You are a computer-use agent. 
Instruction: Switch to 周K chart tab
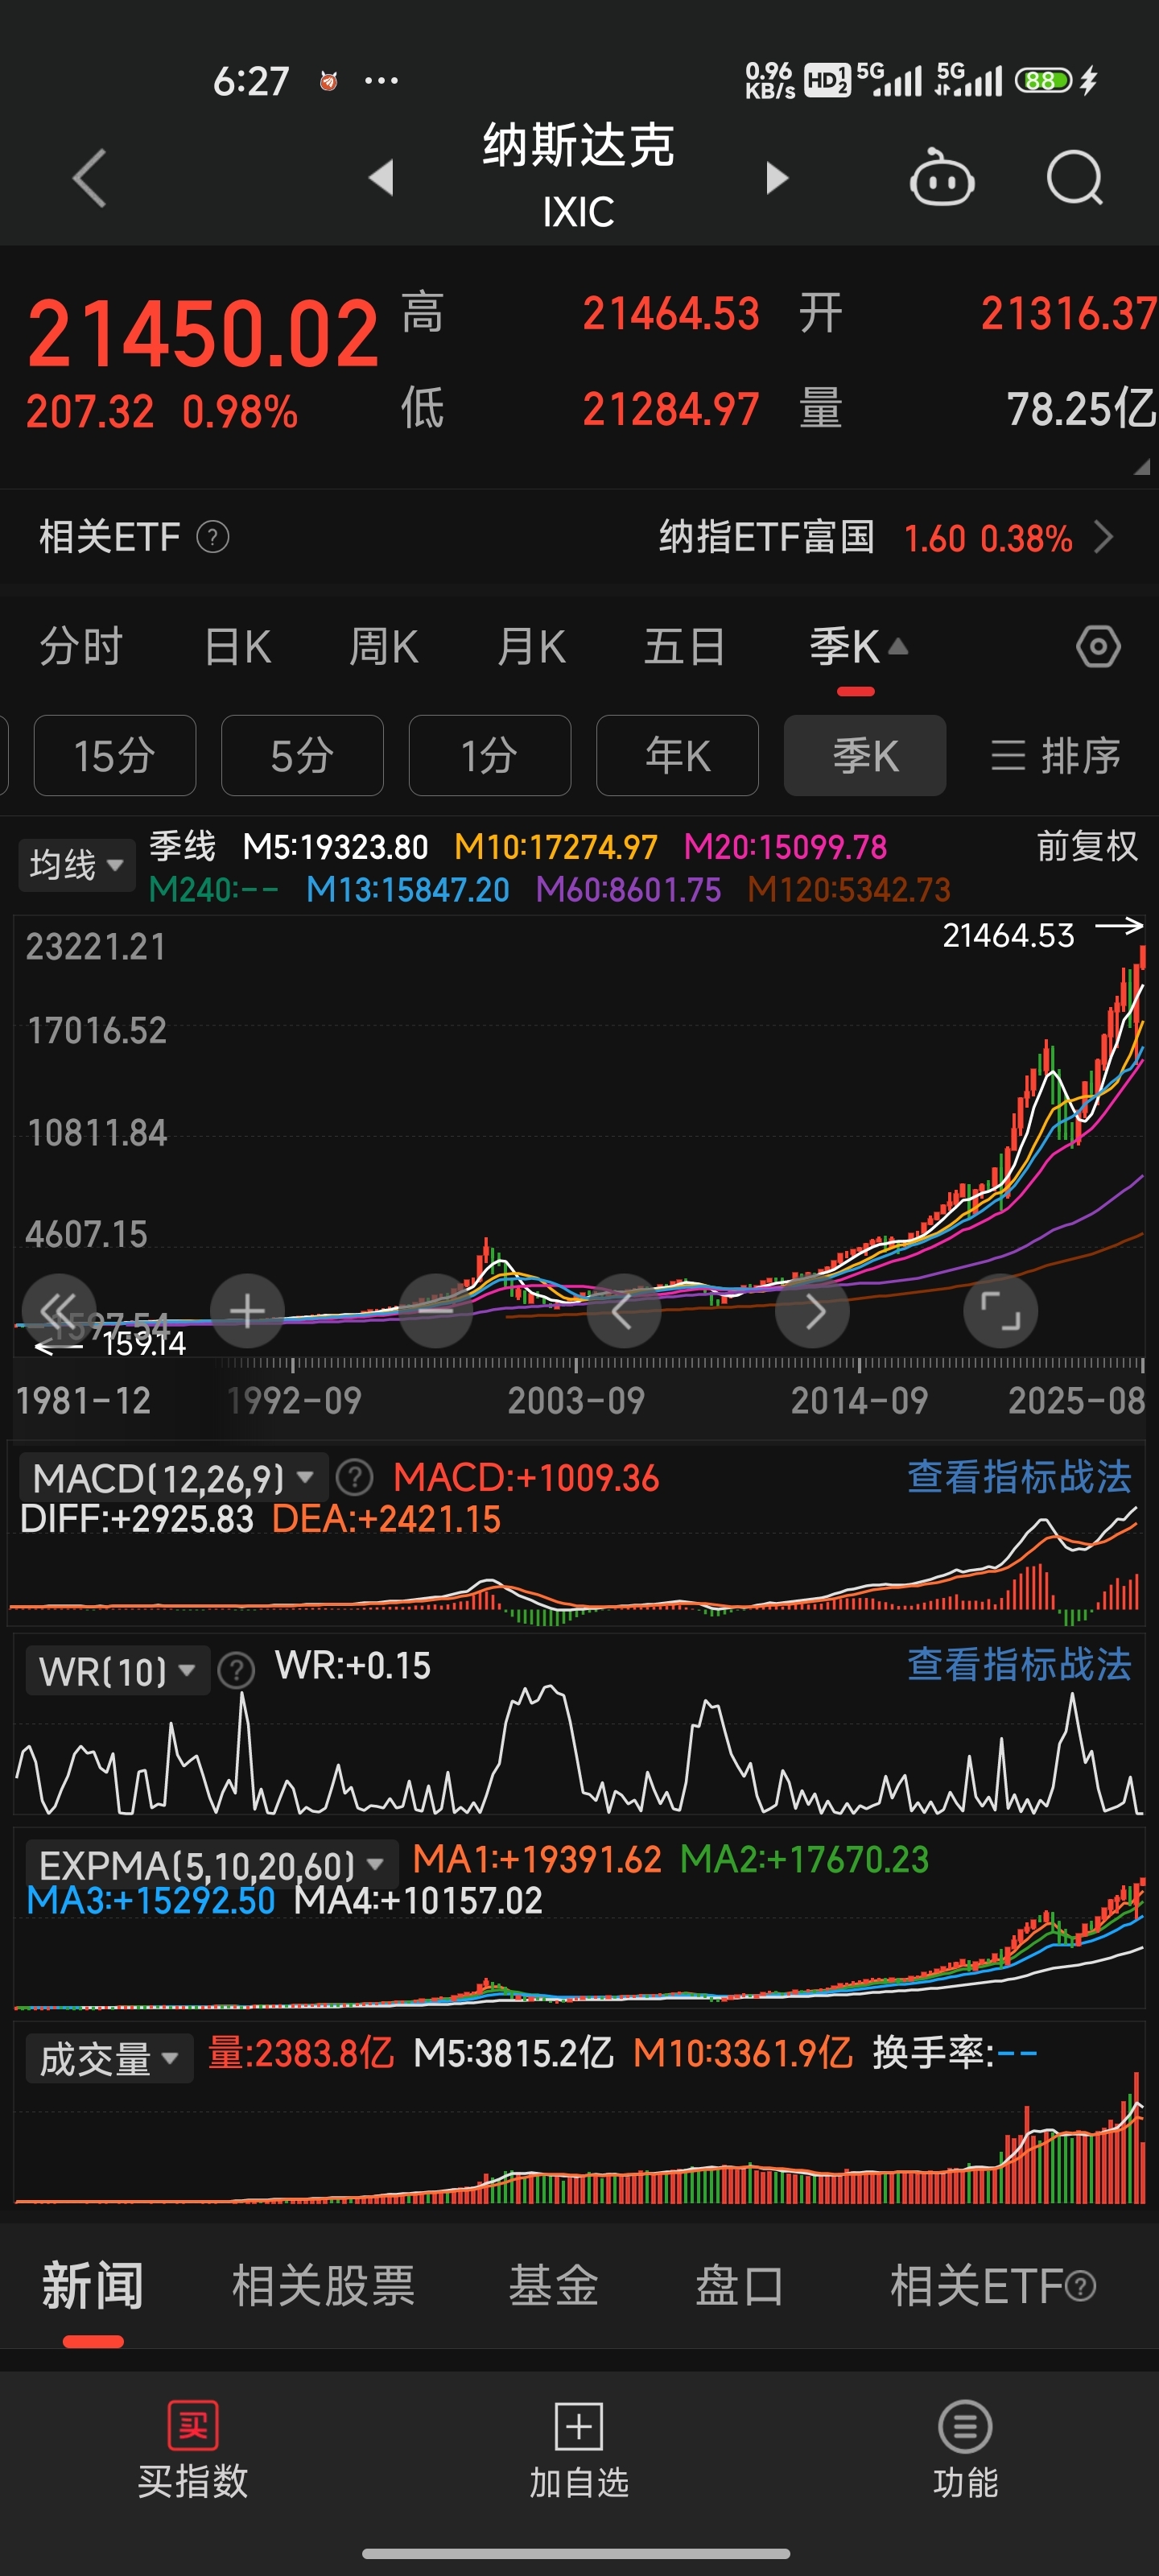click(384, 647)
